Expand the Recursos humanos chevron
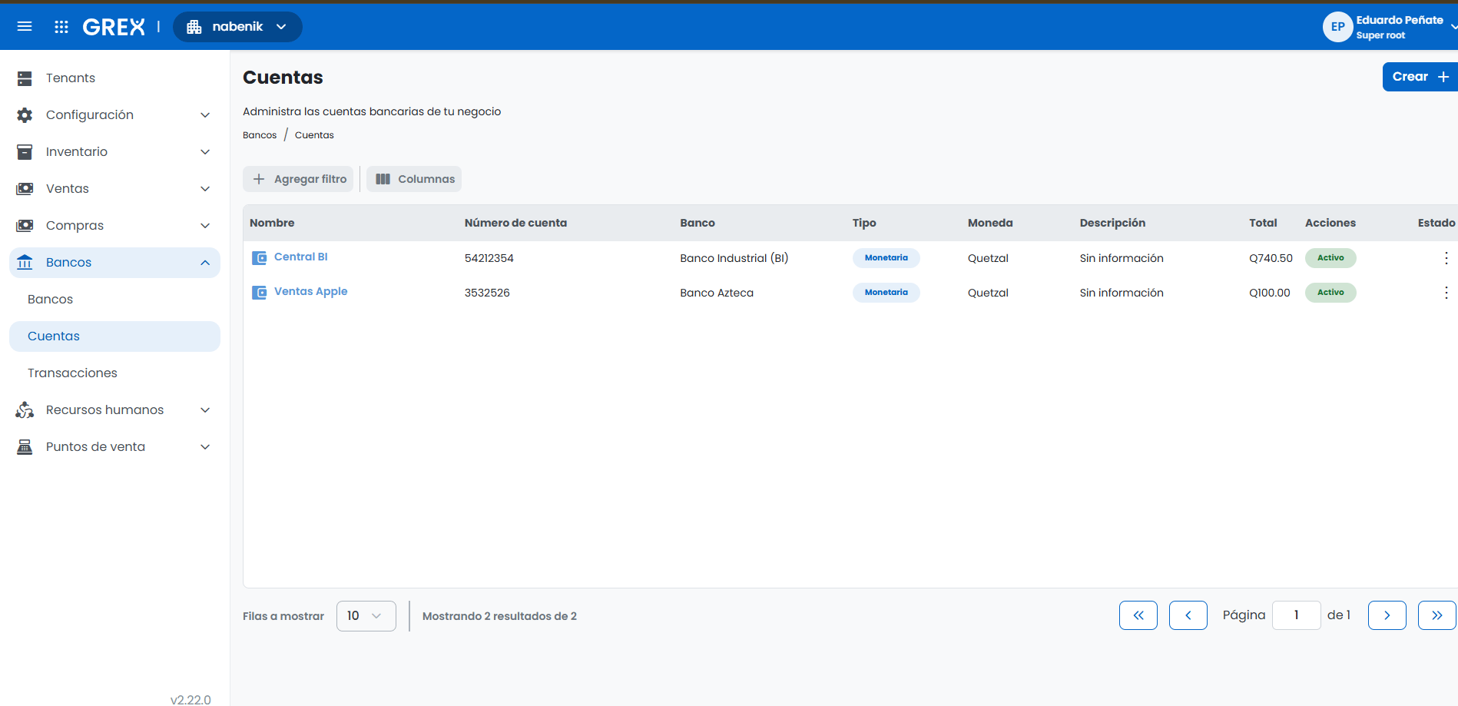 [205, 410]
